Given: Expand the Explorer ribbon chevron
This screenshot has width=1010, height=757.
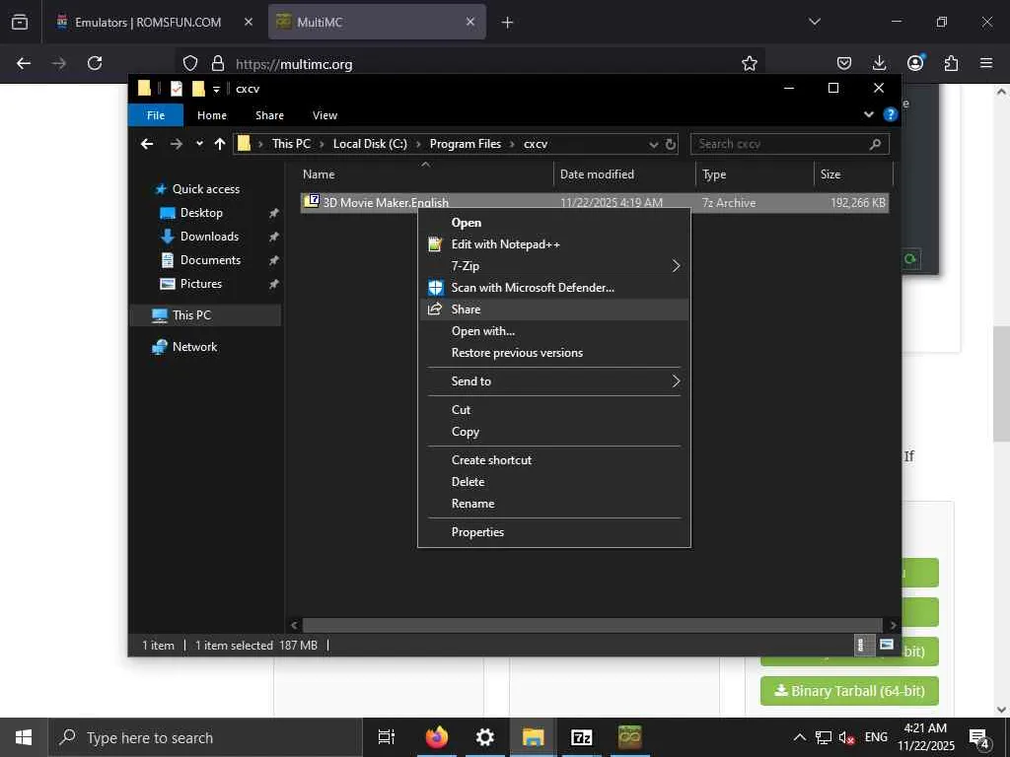Looking at the screenshot, I should click(x=868, y=114).
